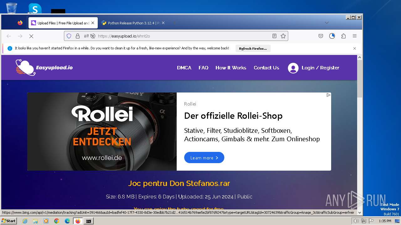Click the autoplay blocked icon in address bar
Viewport: 401px width, 225px height.
(x=93, y=36)
